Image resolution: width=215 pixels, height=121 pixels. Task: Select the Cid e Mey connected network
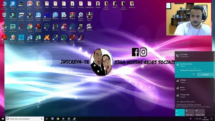point(194,55)
